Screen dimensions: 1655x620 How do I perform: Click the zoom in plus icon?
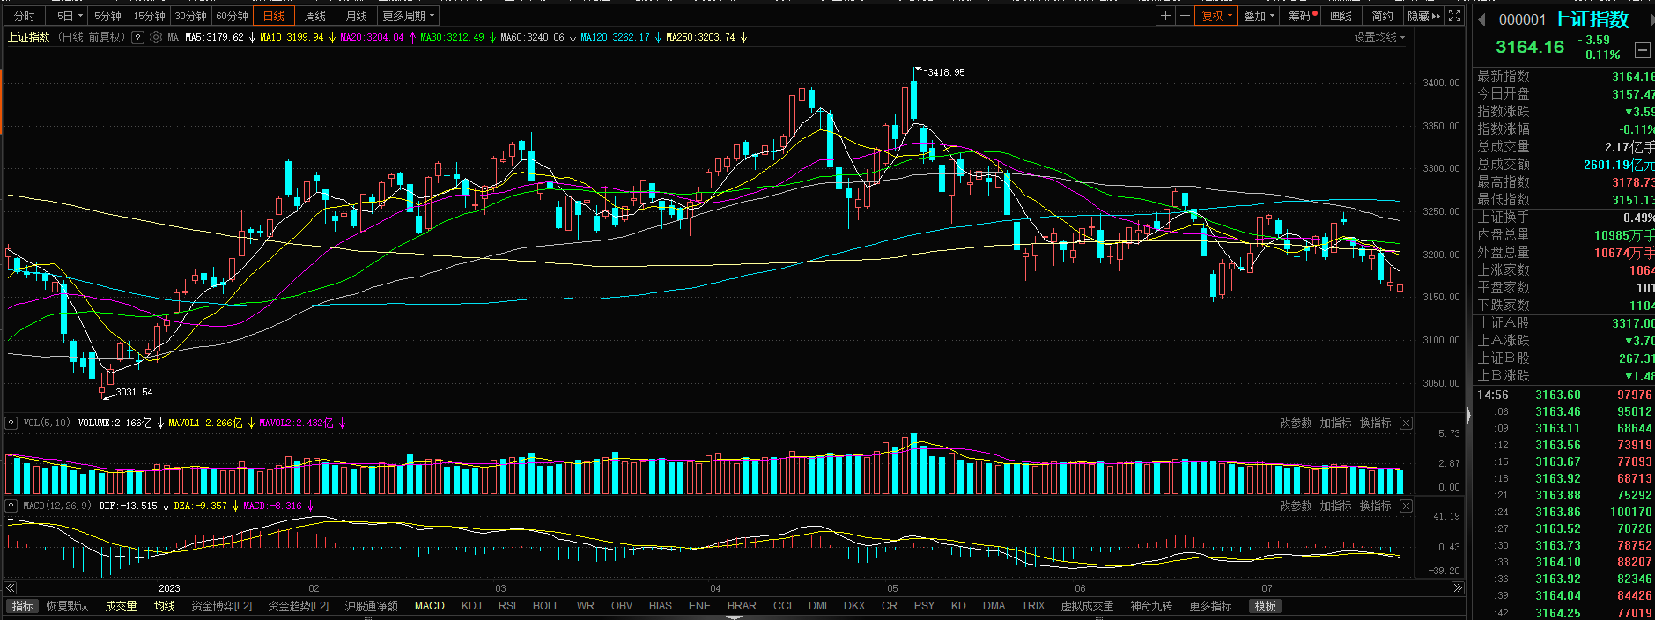coord(1165,16)
